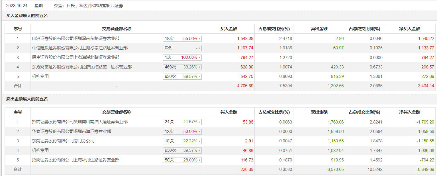The height and width of the screenshot is (176, 437).
Task: Open 中信建投证券上海徐家汇路证券营业部 link
Action: coord(80,48)
